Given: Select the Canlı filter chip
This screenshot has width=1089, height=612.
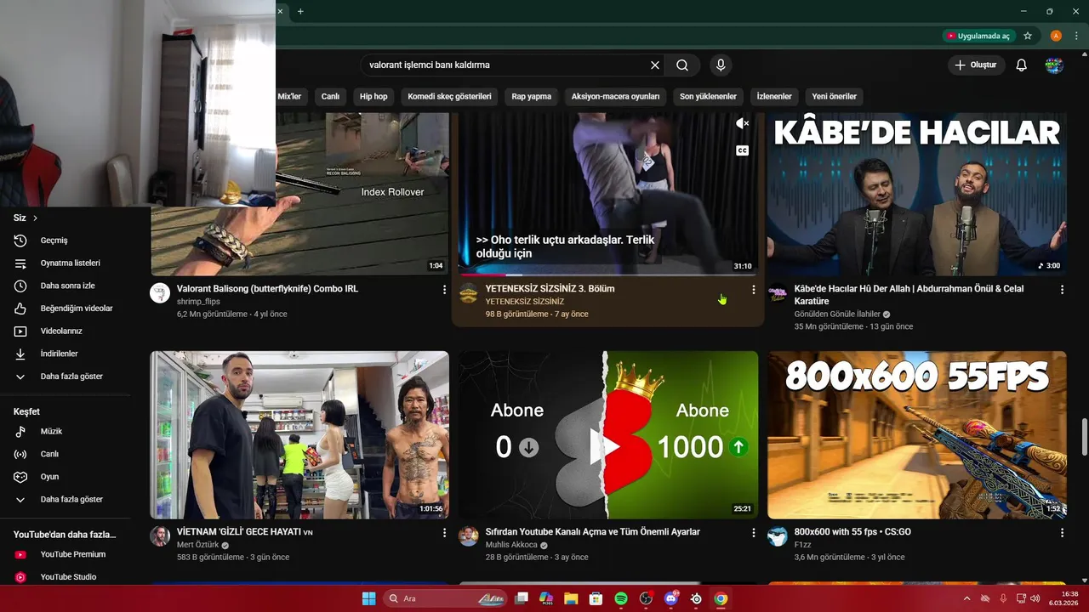Looking at the screenshot, I should (x=330, y=96).
